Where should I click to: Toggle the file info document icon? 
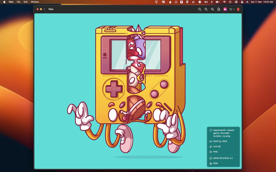click(x=219, y=9)
